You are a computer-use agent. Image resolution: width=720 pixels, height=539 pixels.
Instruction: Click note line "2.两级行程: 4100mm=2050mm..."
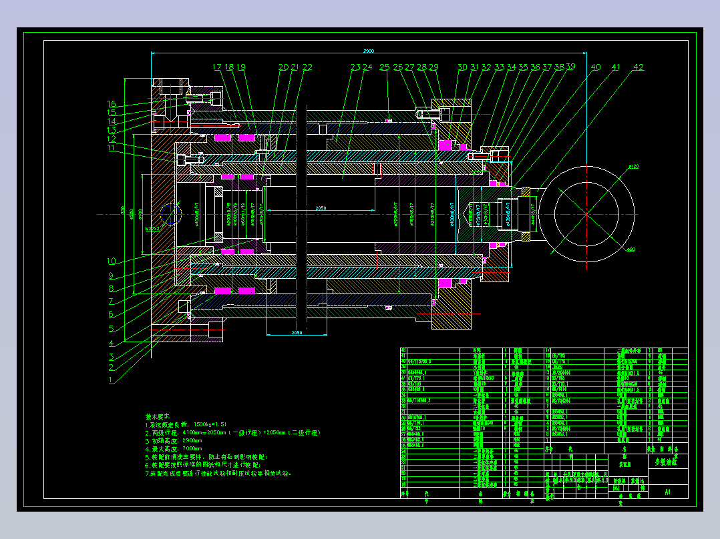(233, 433)
